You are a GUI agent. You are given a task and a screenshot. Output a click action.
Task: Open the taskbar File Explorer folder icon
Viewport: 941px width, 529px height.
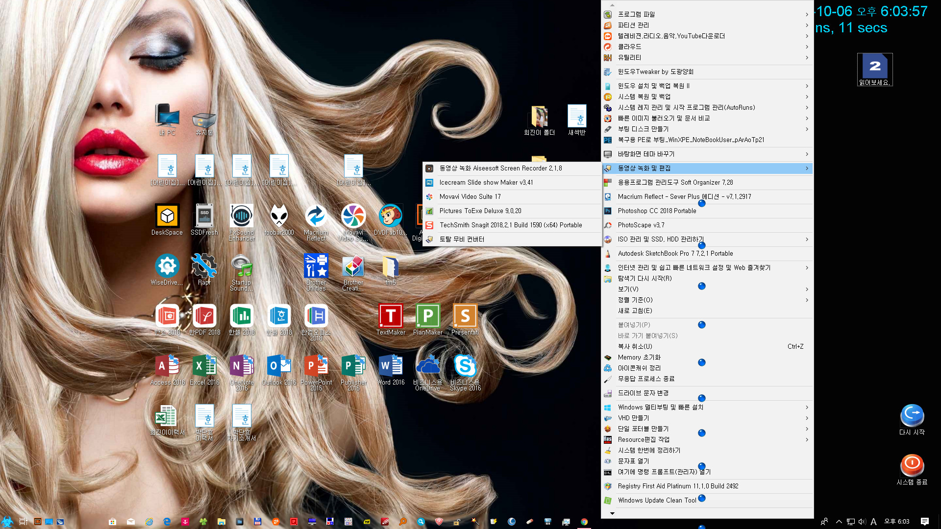[x=222, y=522]
